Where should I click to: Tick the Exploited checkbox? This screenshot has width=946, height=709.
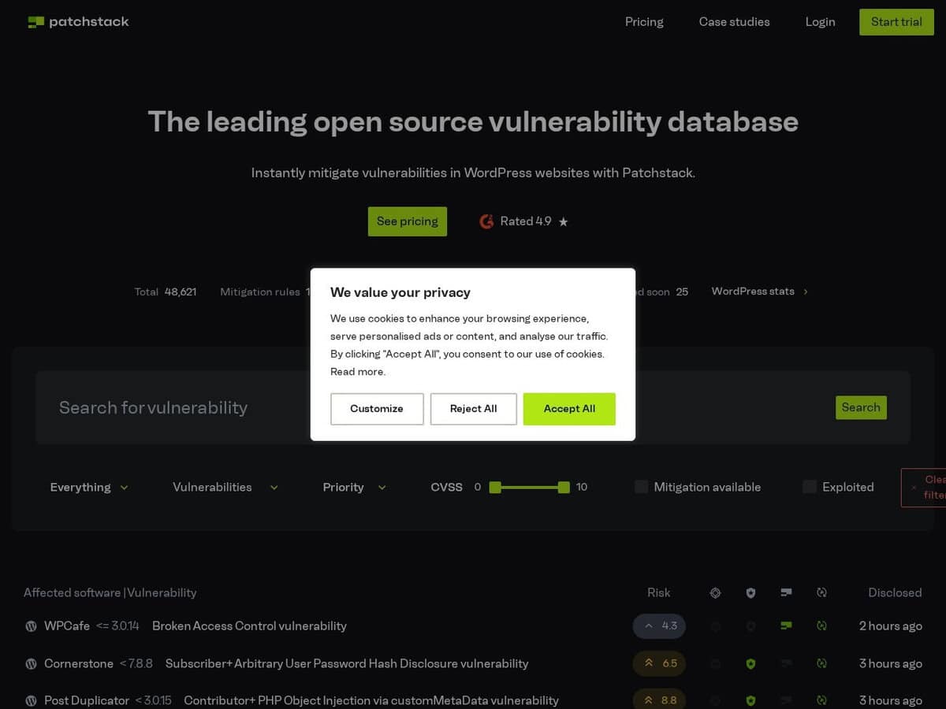[x=809, y=487]
